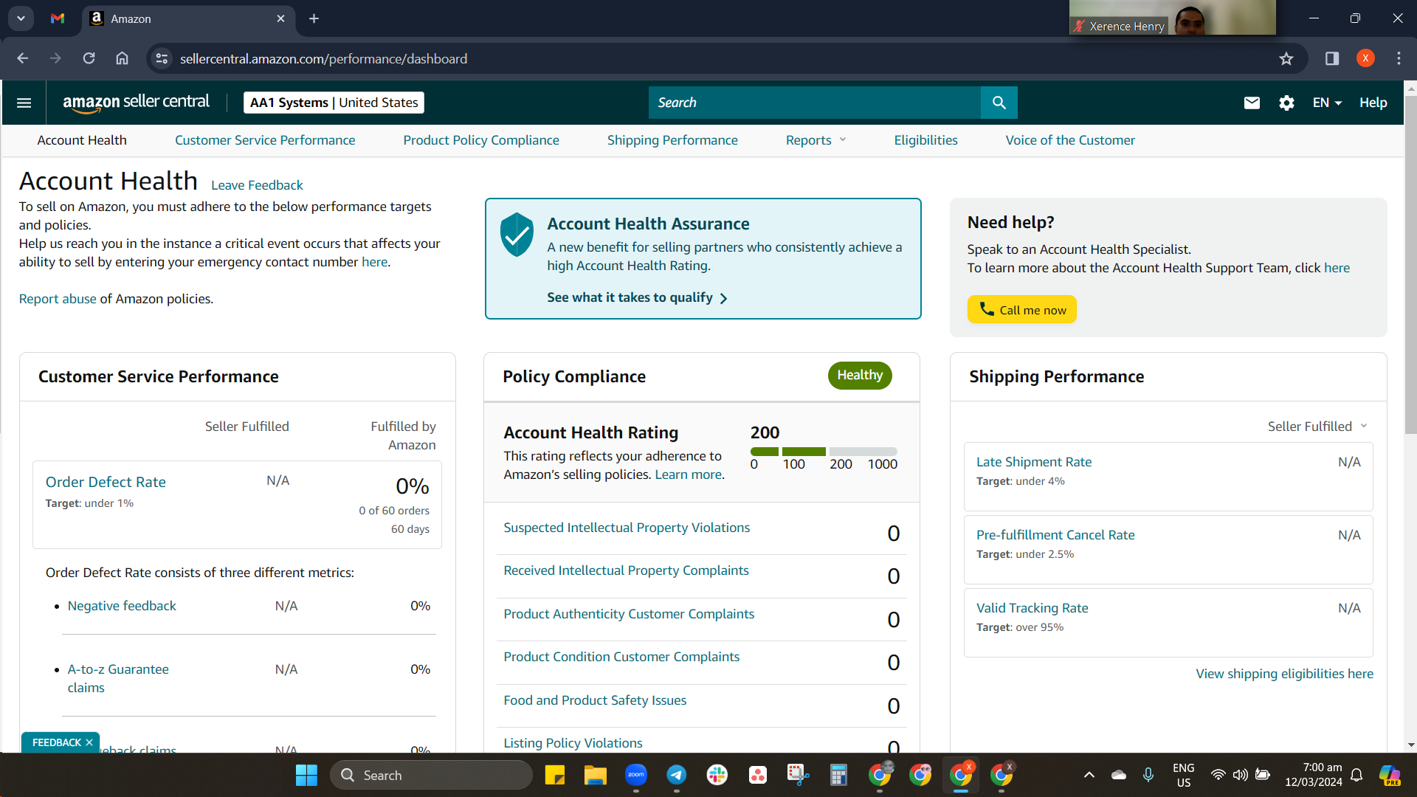
Task: Open the Chrome profile avatar
Action: point(1365,58)
